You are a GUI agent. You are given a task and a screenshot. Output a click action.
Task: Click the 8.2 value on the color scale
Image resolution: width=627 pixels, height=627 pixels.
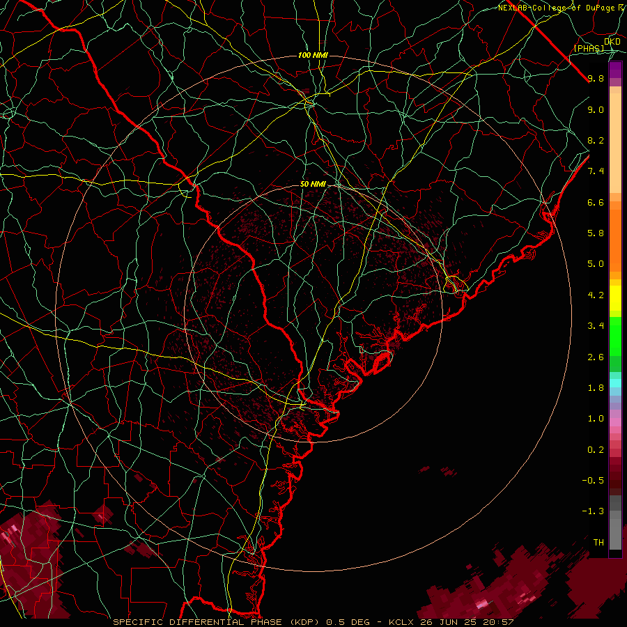596,140
